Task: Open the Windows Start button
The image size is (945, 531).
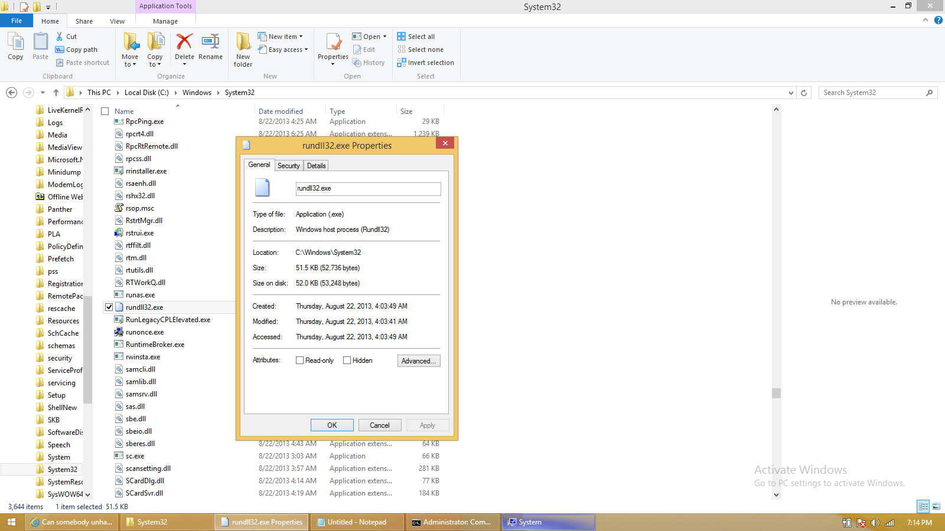Action: 12,522
